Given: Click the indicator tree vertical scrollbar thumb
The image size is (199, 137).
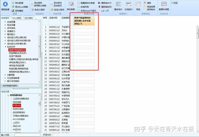Looking at the screenshot, I should tap(39, 47).
